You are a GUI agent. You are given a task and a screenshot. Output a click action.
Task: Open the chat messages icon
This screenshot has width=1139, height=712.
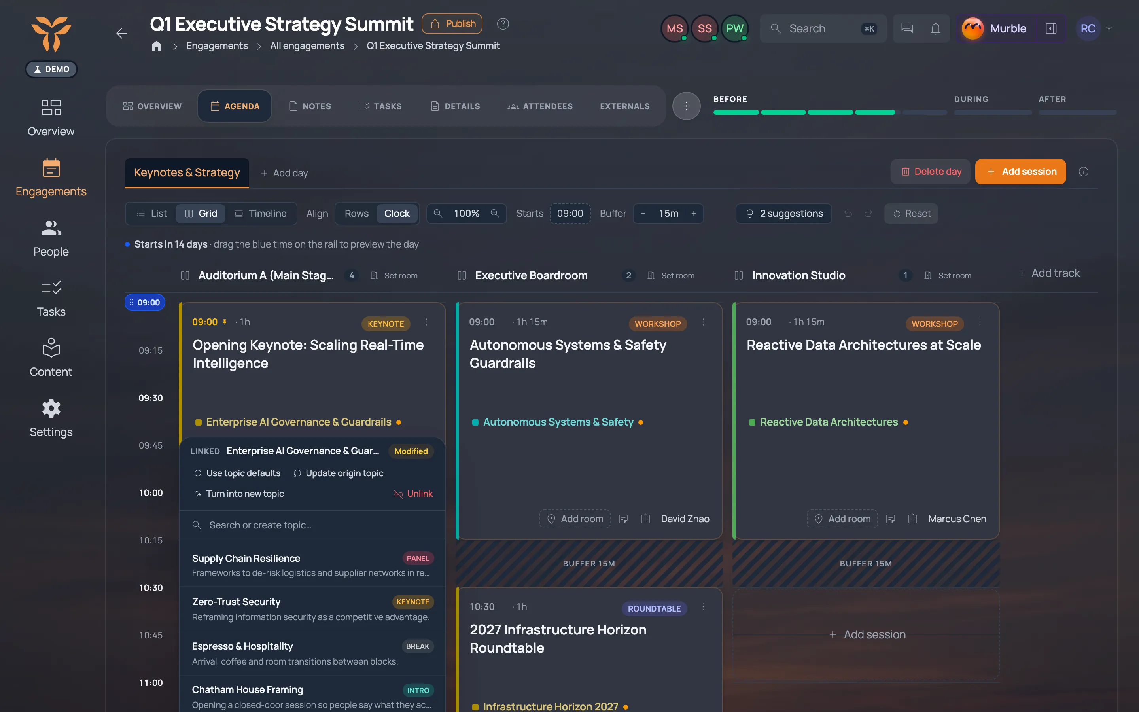click(907, 28)
